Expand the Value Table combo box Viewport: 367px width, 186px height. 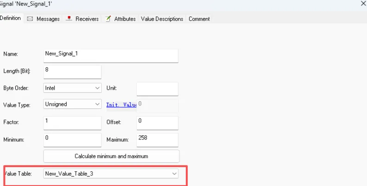(x=111, y=174)
